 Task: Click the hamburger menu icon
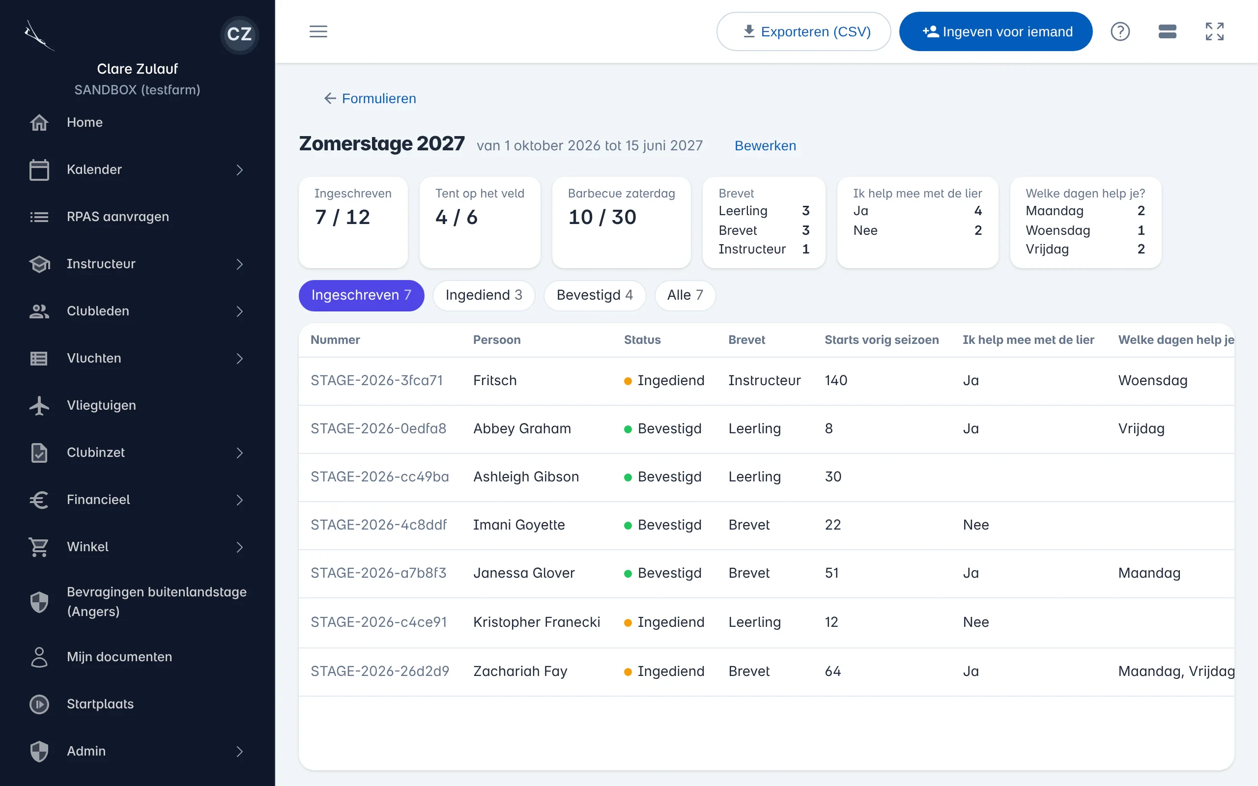click(x=318, y=31)
